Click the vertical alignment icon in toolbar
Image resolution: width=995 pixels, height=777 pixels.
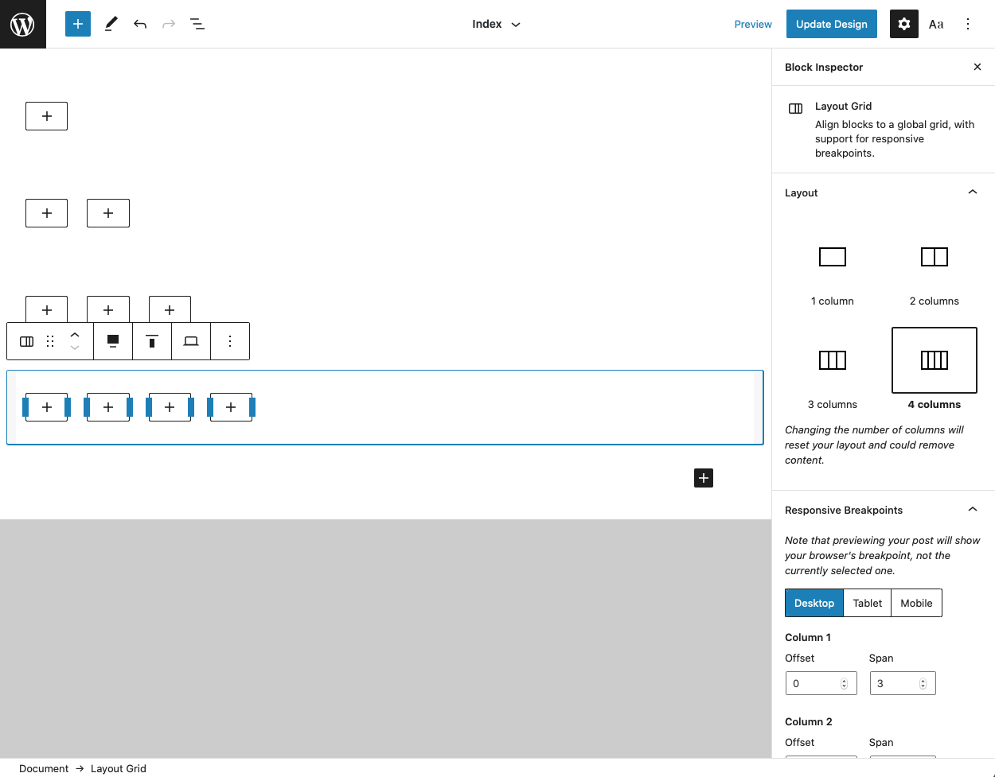click(152, 341)
